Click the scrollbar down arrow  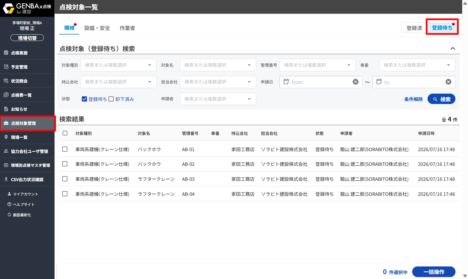[x=465, y=276]
